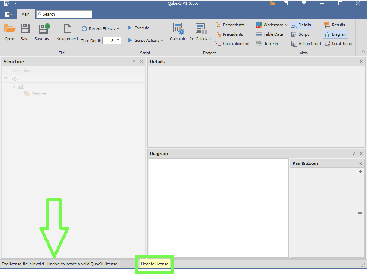Run Calculate on the project

pyautogui.click(x=178, y=29)
